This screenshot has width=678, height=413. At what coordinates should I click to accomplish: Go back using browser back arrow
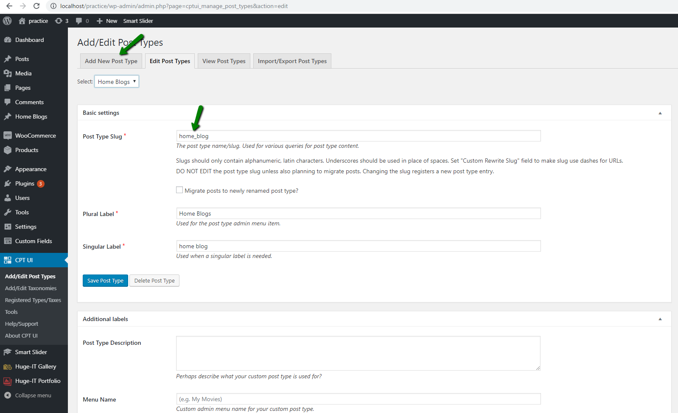(x=9, y=6)
